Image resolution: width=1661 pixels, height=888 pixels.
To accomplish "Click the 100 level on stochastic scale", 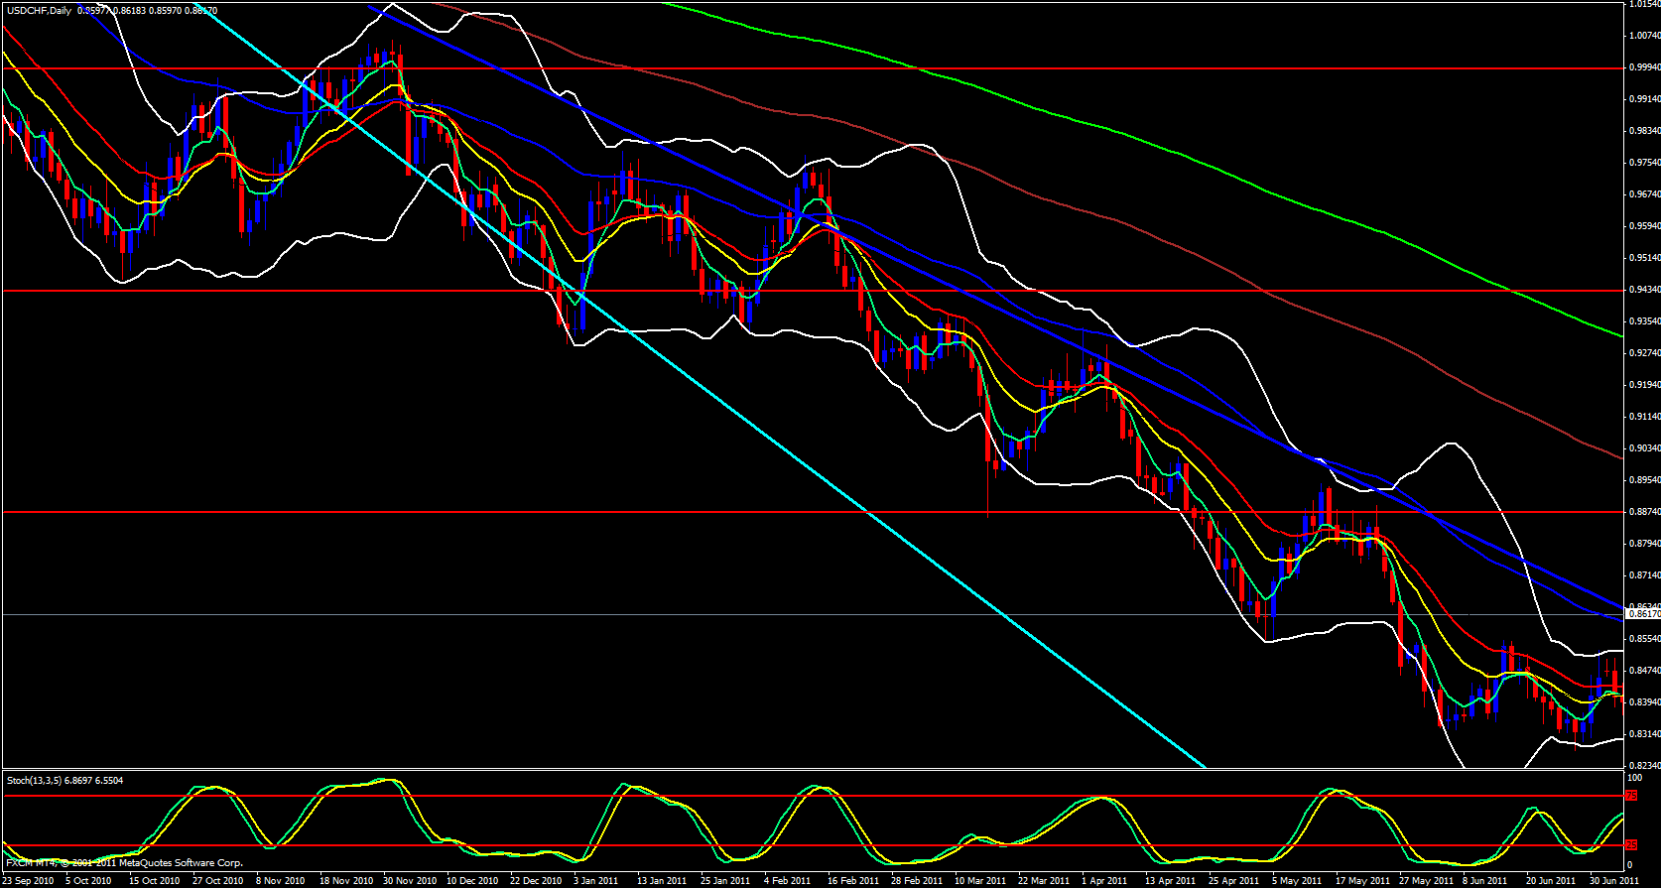I will click(1634, 778).
